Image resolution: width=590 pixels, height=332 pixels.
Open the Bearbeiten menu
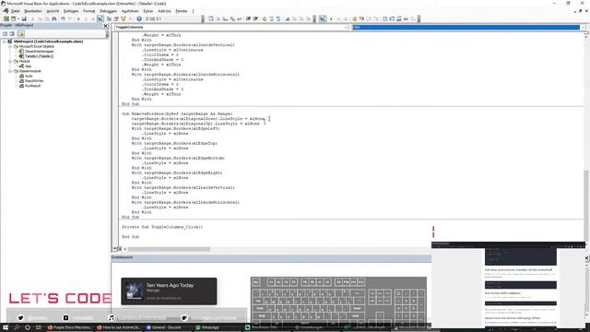click(x=33, y=11)
